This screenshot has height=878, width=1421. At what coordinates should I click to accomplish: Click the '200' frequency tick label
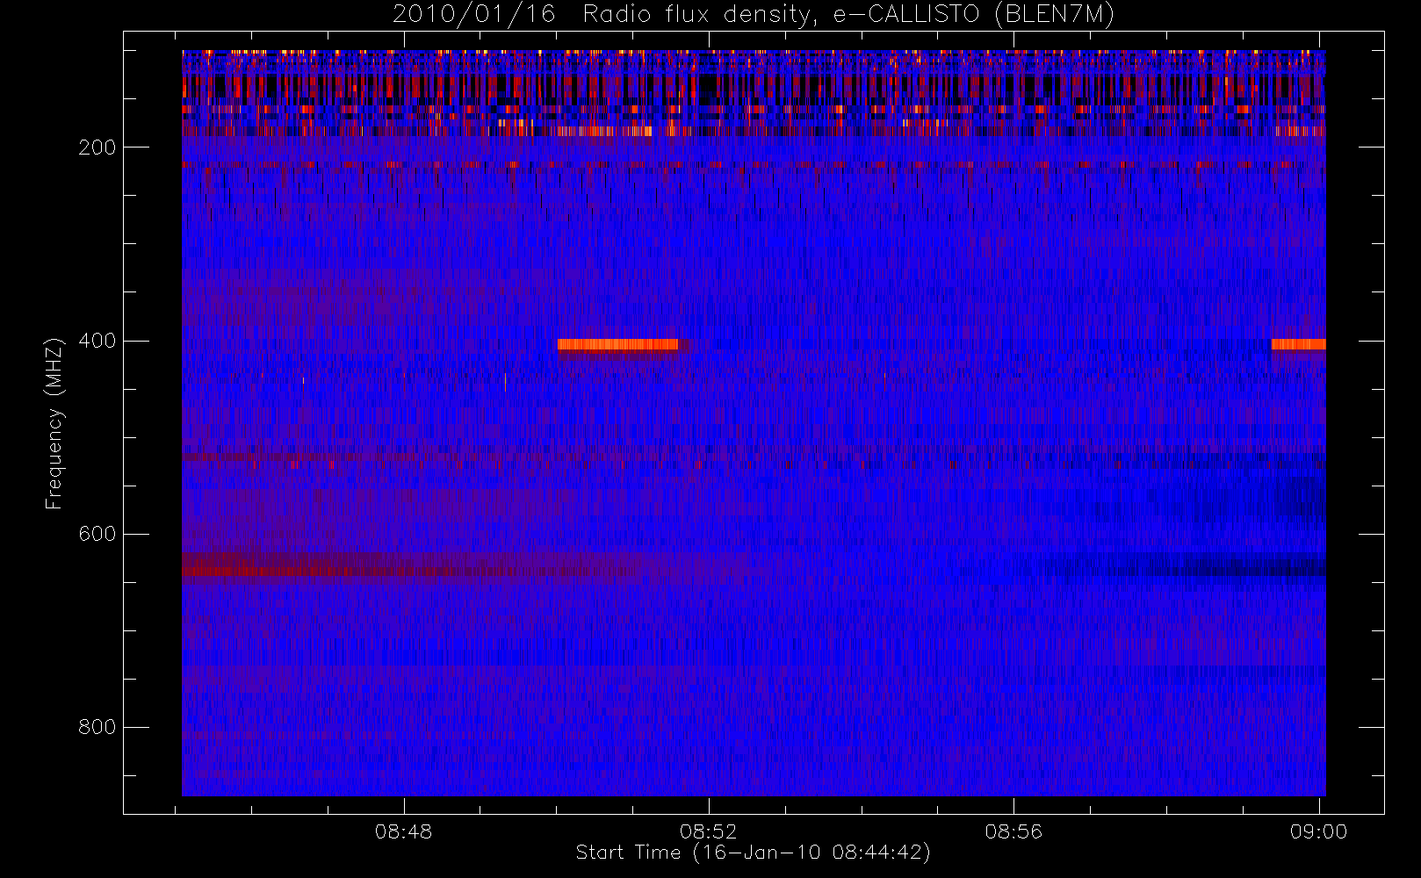pos(97,148)
